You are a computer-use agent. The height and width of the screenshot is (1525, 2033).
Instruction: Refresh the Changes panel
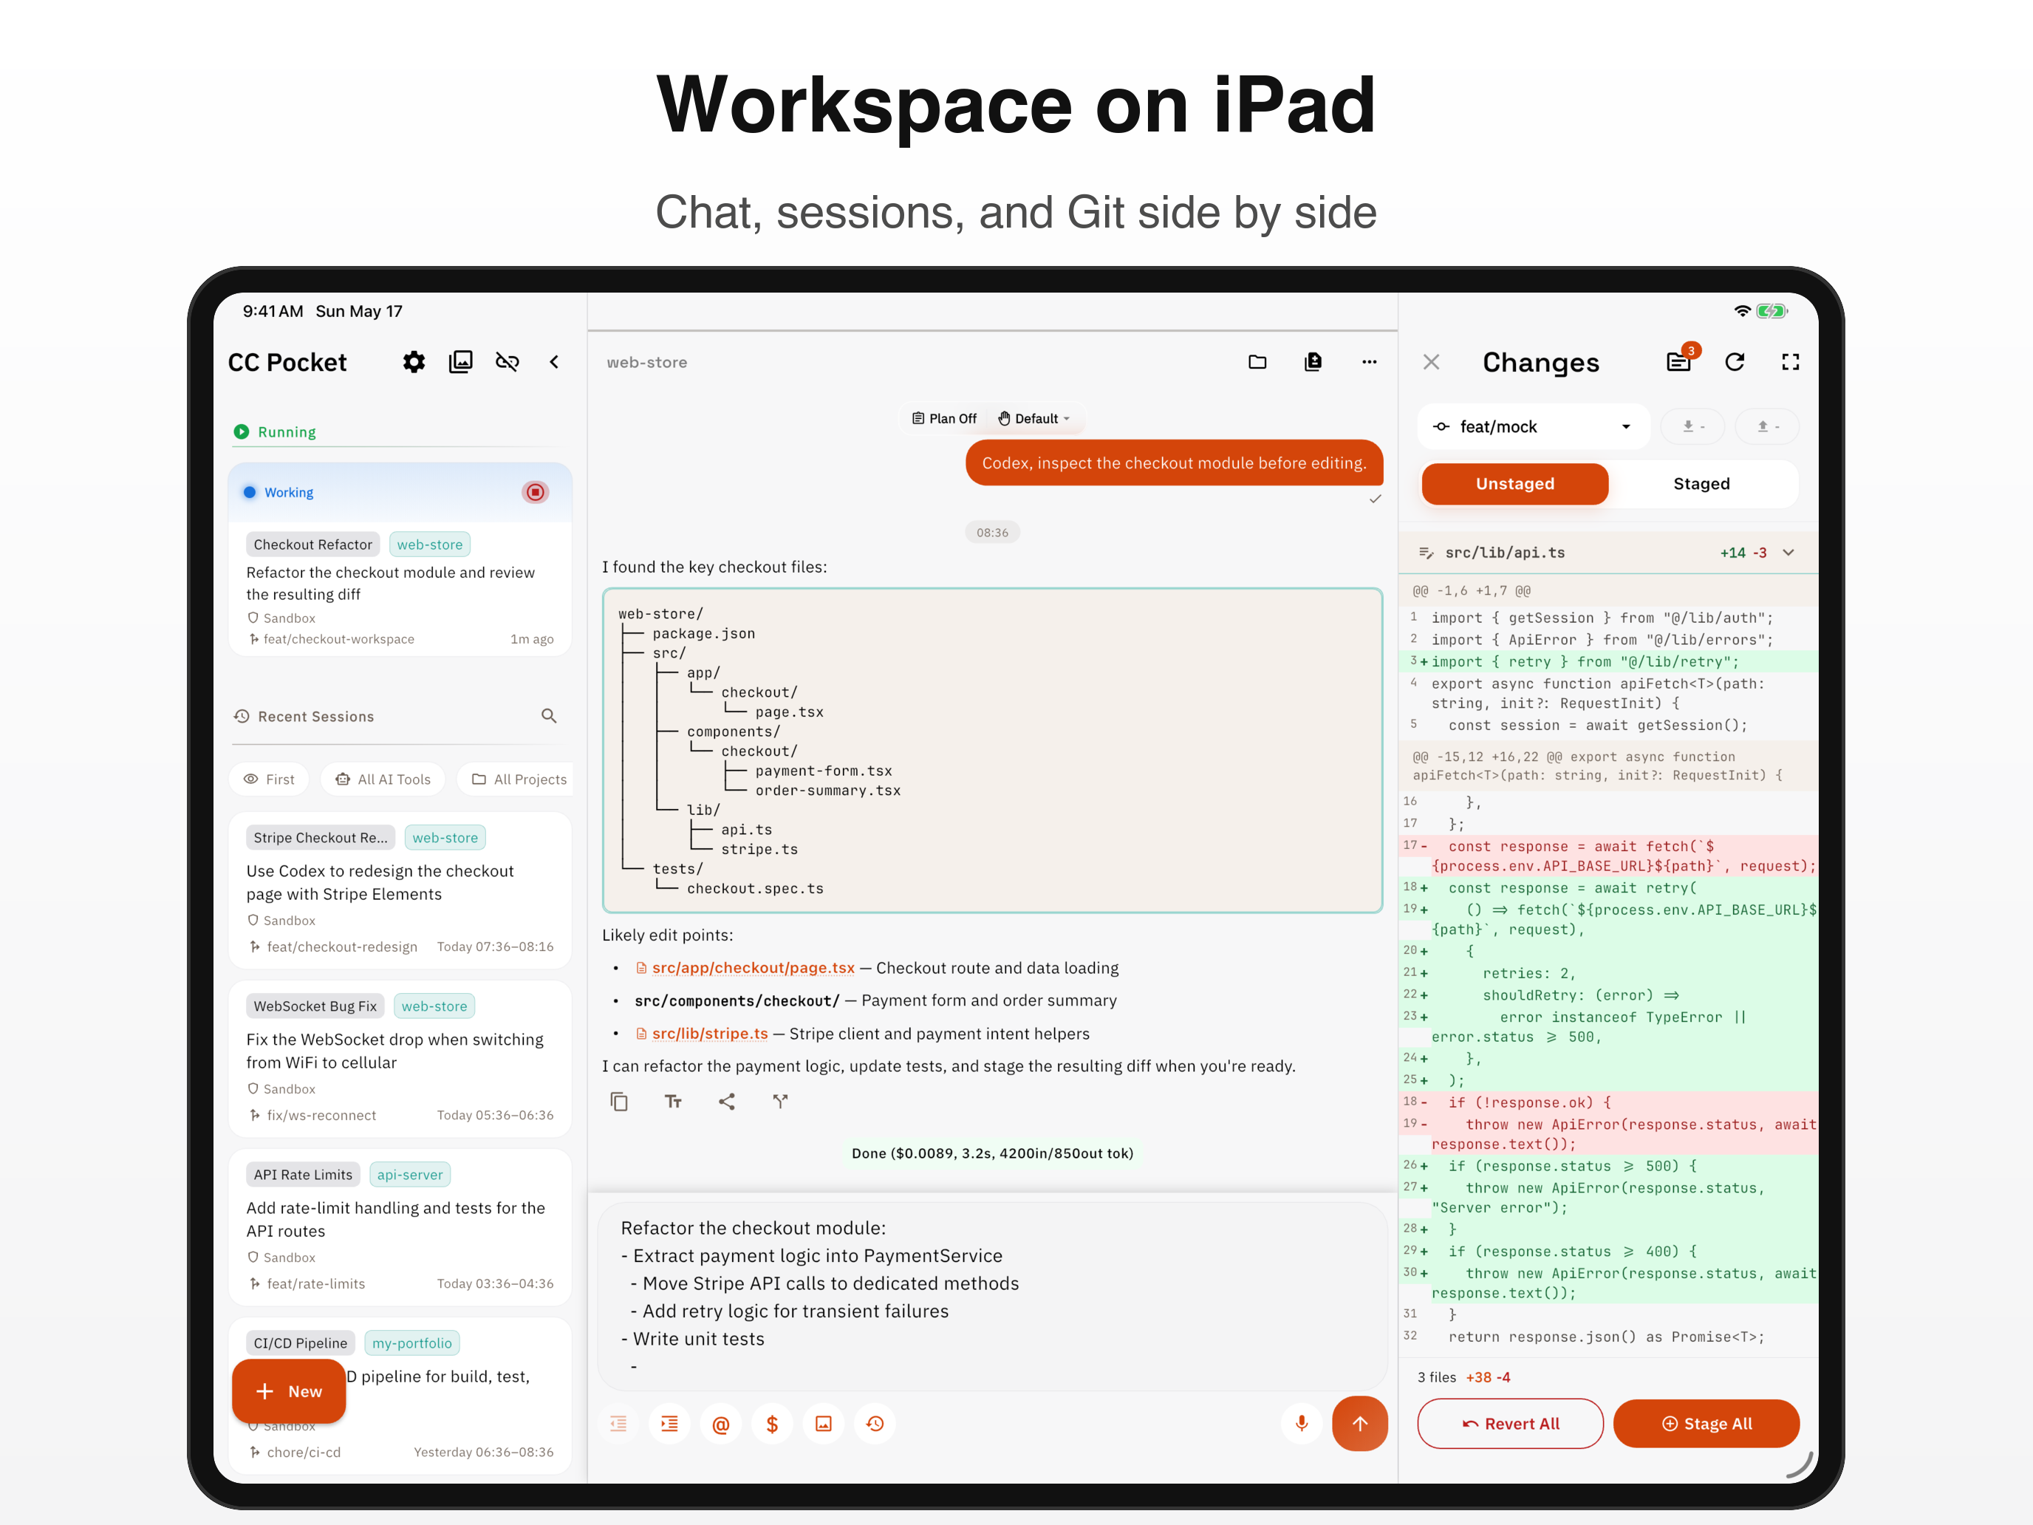tap(1735, 362)
